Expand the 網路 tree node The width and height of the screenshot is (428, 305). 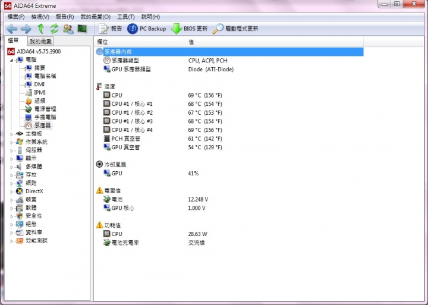click(x=11, y=183)
